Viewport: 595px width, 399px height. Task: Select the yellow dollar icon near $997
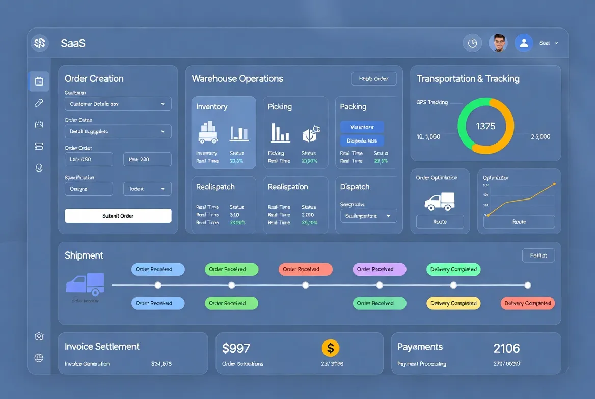click(x=331, y=348)
